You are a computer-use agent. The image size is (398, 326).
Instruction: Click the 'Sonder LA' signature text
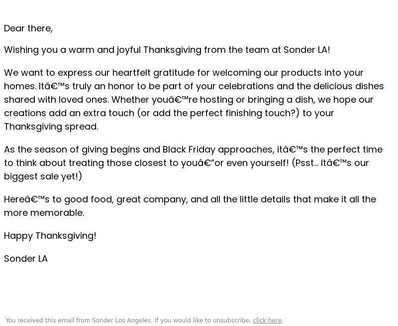point(26,259)
